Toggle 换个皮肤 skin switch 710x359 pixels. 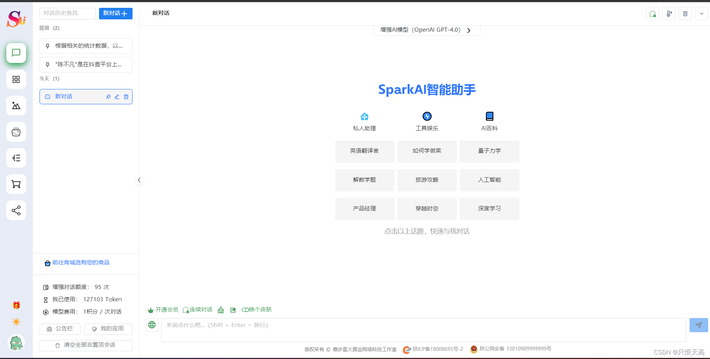(x=257, y=310)
